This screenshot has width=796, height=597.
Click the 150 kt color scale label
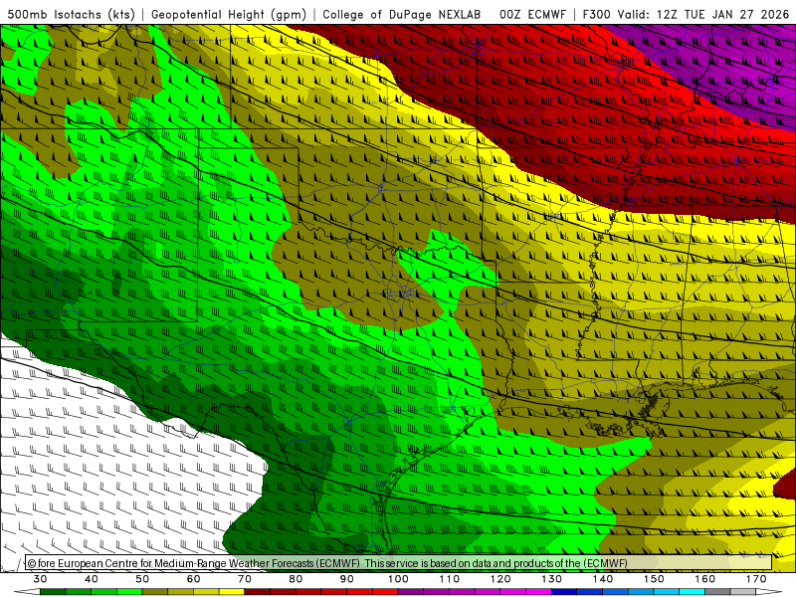click(x=654, y=579)
